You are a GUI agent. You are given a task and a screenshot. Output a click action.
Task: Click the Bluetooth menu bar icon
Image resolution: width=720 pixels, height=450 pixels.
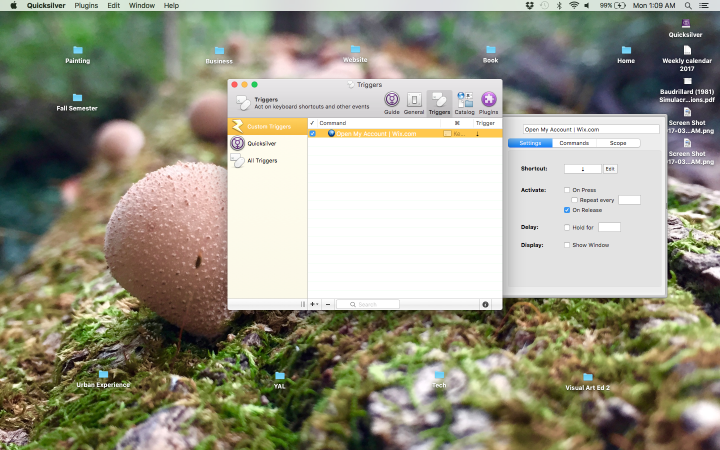coord(559,5)
